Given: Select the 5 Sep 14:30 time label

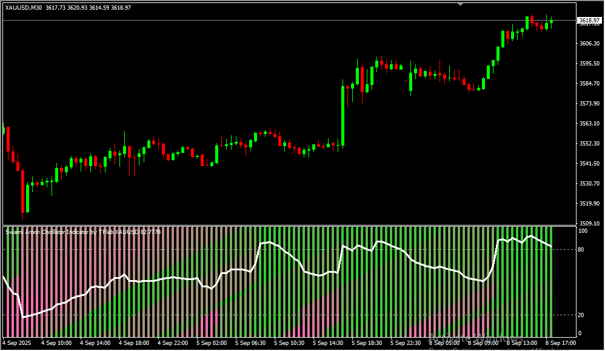Looking at the screenshot, I should [x=329, y=343].
